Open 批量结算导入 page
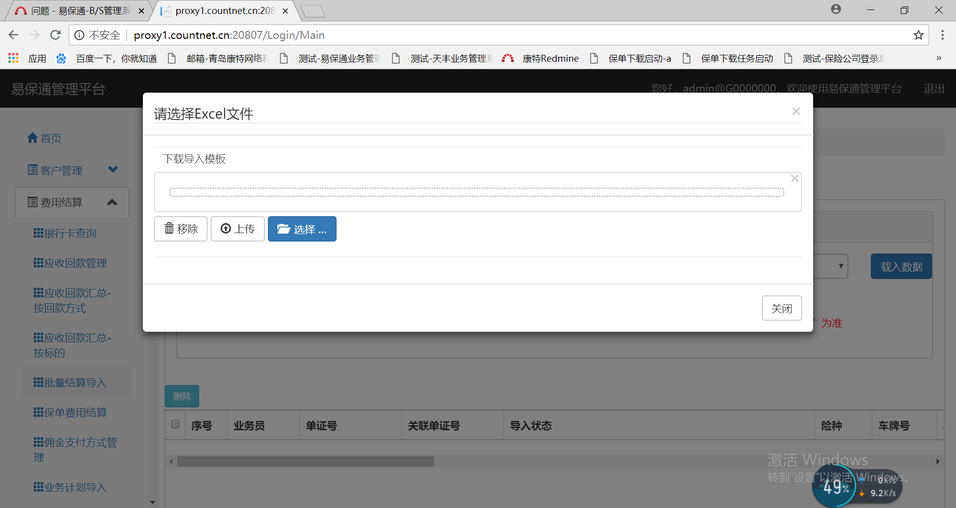Viewport: 956px width, 508px height. point(70,382)
